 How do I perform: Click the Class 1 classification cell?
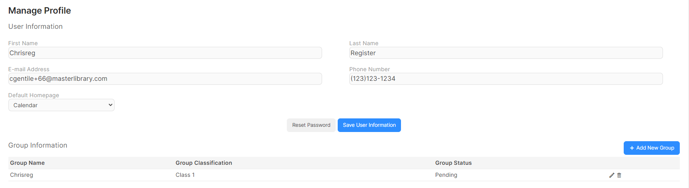pyautogui.click(x=185, y=175)
